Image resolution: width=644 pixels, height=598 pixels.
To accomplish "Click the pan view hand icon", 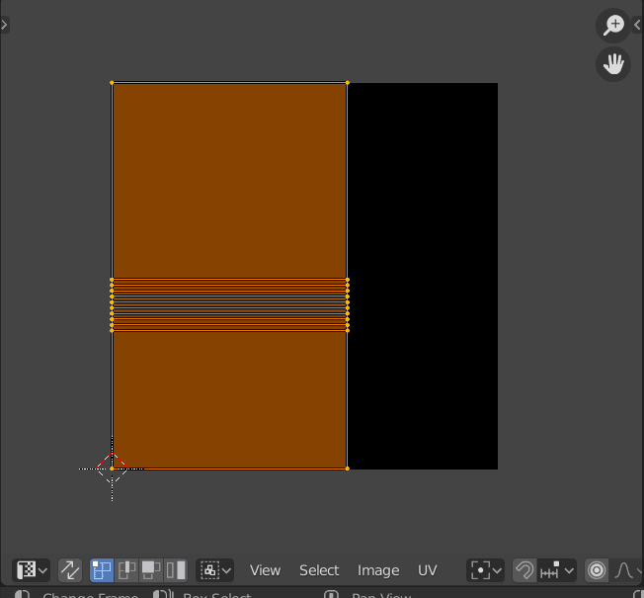I will 613,64.
